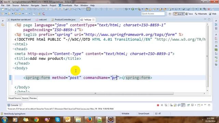
Task: Collapse the head tag fold marker
Action: [x=13, y=49]
